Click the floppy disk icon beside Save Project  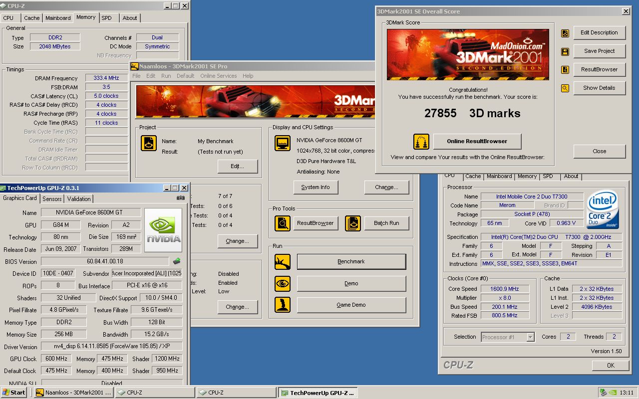coord(565,52)
